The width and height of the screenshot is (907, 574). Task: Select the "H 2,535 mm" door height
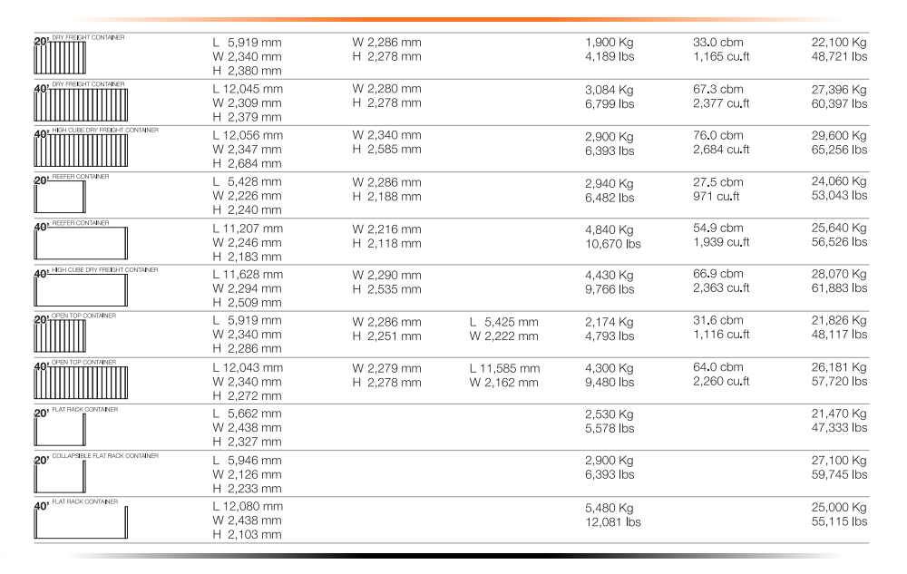point(387,289)
